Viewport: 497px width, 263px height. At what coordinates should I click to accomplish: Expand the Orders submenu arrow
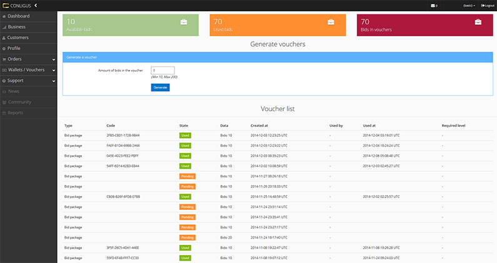(x=54, y=59)
